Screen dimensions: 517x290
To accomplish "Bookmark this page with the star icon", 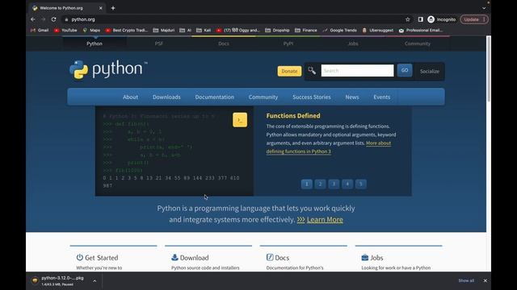I will [x=407, y=19].
